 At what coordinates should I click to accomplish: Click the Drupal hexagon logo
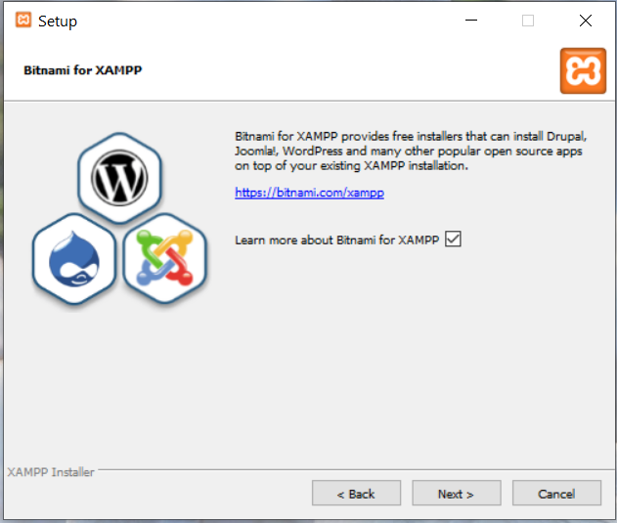(x=74, y=258)
